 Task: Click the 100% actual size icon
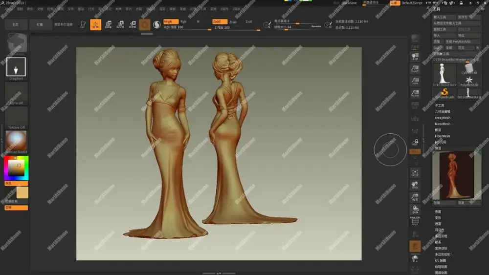click(415, 81)
